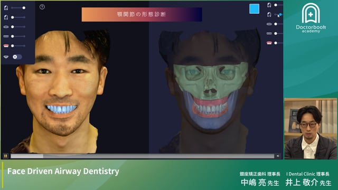Toggle the lips switch in the left panel
338x190 pixels.
(x=17, y=57)
